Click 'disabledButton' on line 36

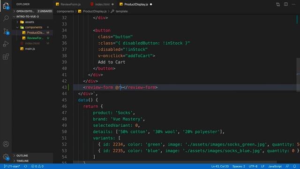(x=140, y=43)
